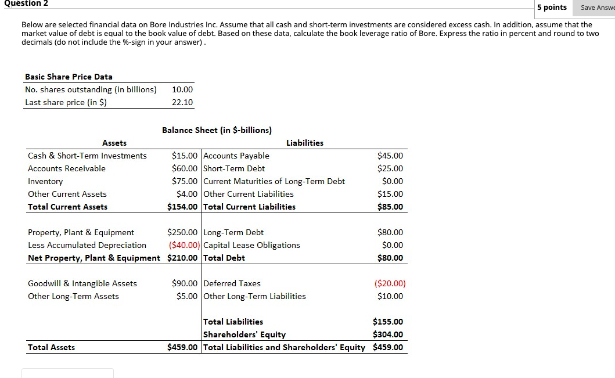
Task: Click the Basic Share Price Data heading
Action: (x=69, y=77)
